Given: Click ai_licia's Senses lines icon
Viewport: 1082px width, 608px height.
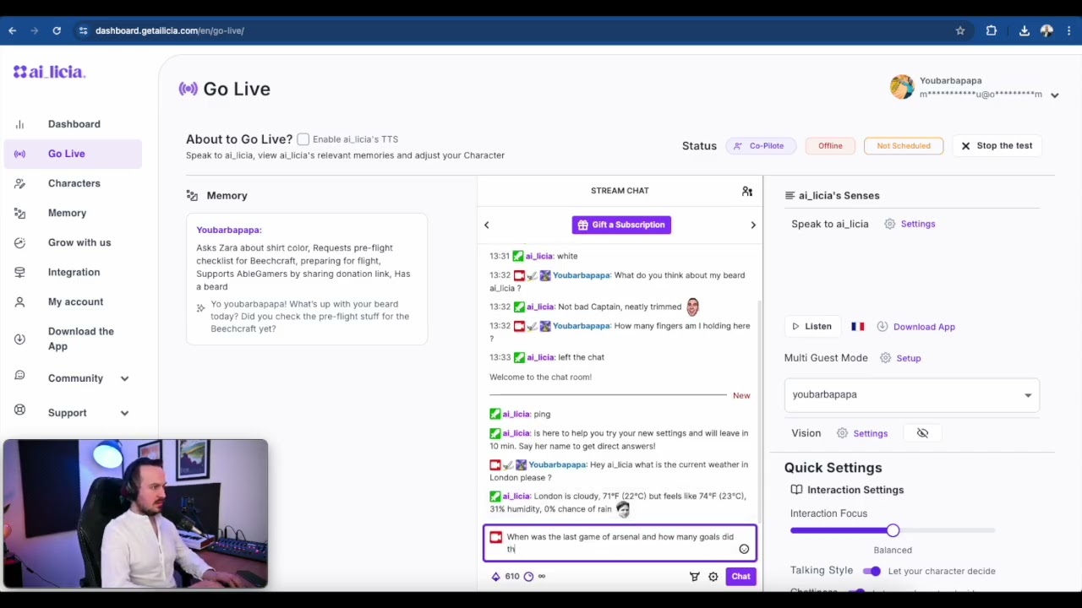Looking at the screenshot, I should point(790,196).
